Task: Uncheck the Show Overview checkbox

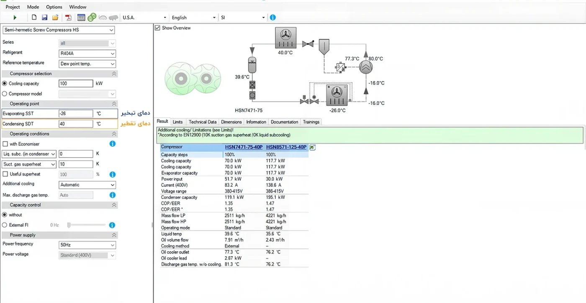Action: coord(157,28)
